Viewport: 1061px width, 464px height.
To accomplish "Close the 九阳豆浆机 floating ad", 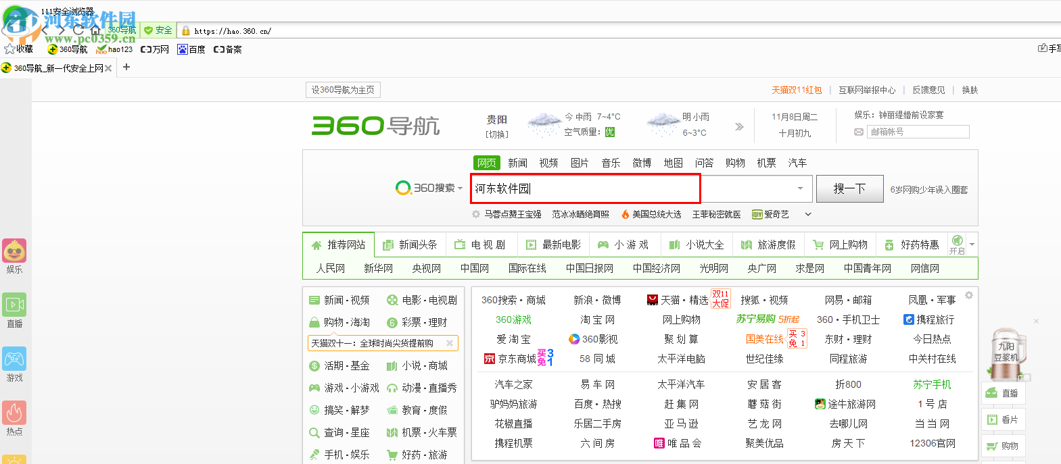I will click(x=1036, y=321).
